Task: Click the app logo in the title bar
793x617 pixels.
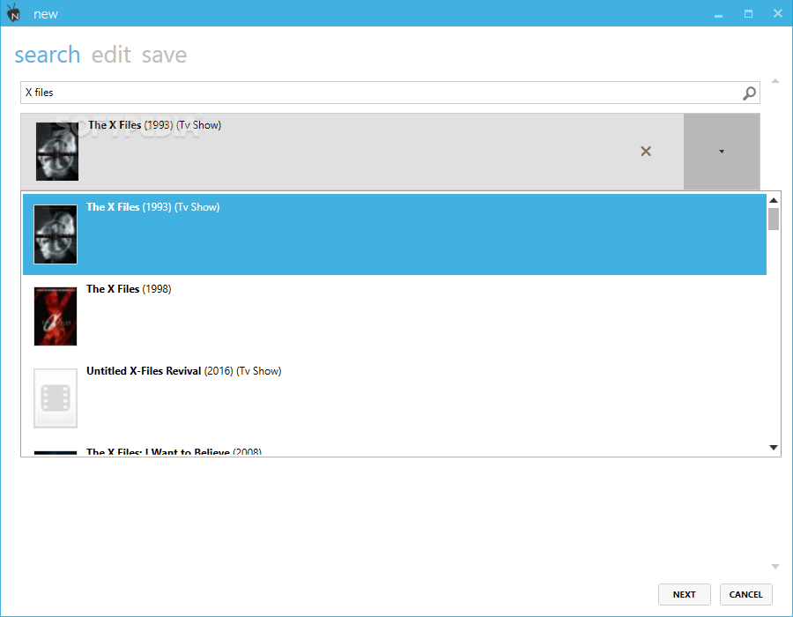Action: [13, 13]
